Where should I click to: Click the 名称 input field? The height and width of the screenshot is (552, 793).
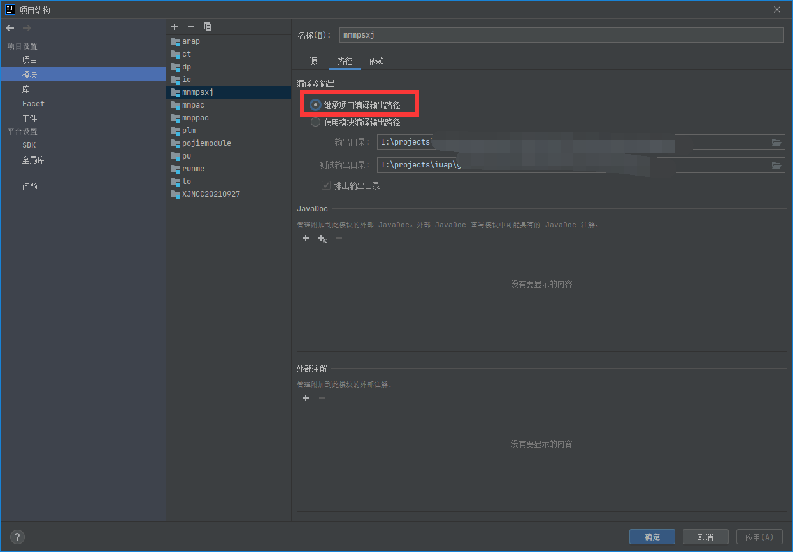coord(561,35)
